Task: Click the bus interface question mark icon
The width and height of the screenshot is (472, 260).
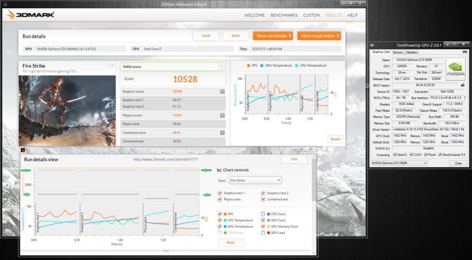Action: point(464,98)
